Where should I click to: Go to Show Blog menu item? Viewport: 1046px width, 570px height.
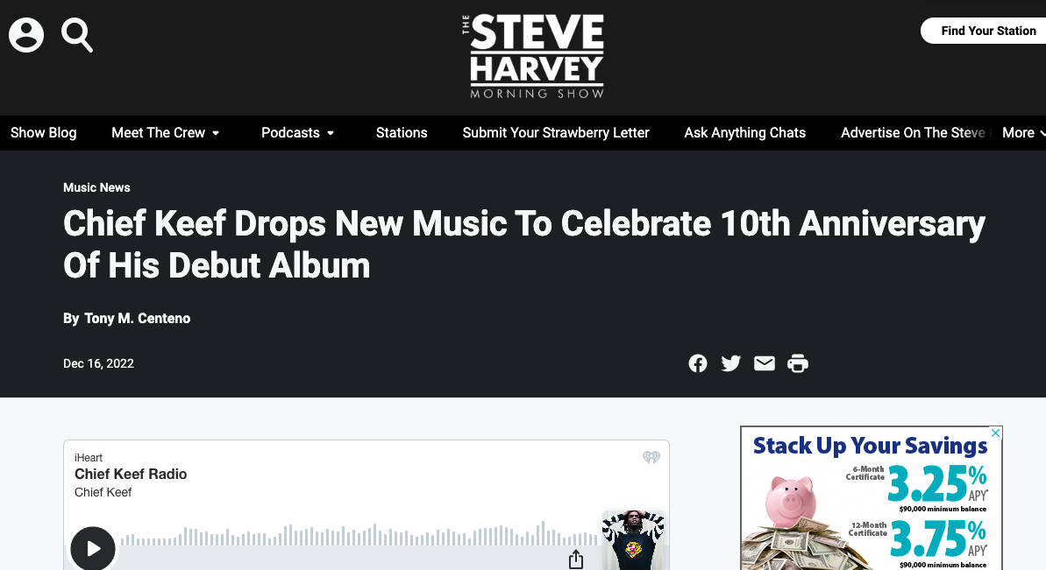[43, 133]
